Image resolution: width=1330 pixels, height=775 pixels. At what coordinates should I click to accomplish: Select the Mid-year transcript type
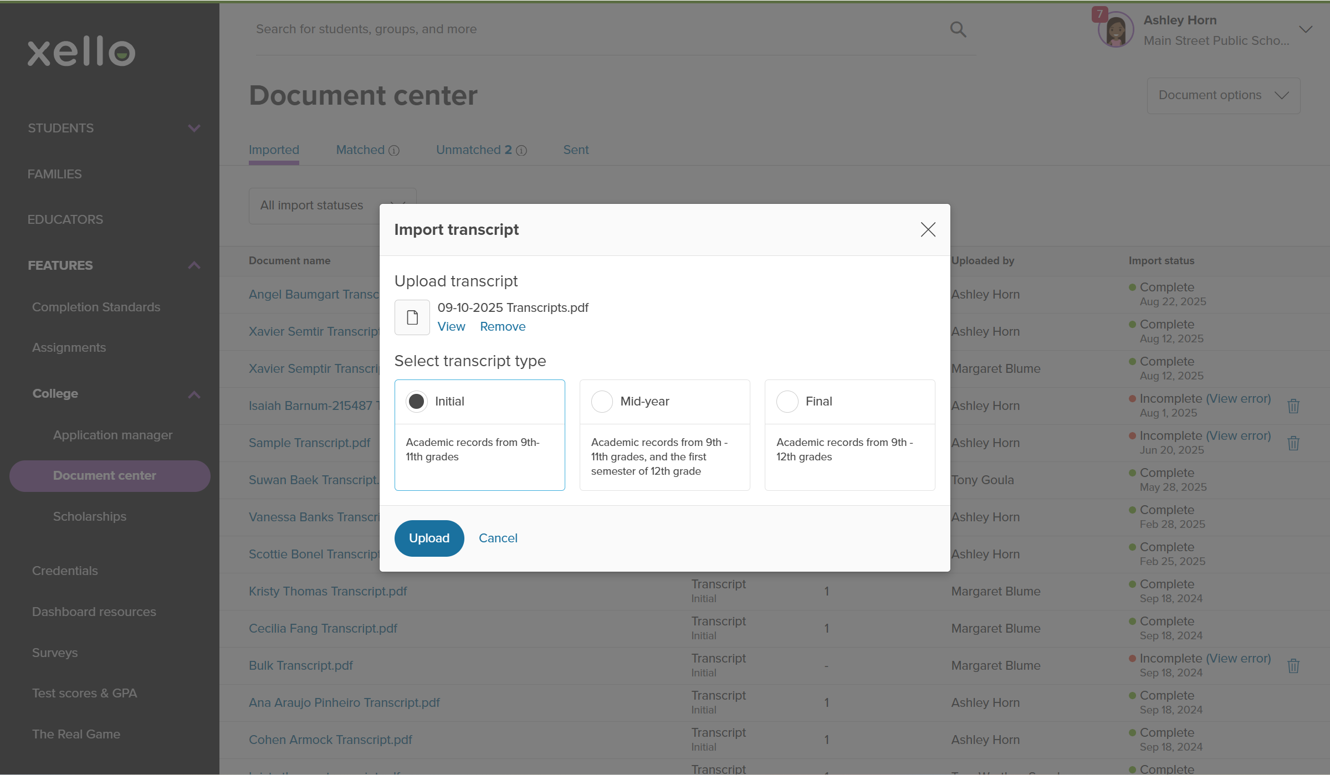tap(602, 401)
